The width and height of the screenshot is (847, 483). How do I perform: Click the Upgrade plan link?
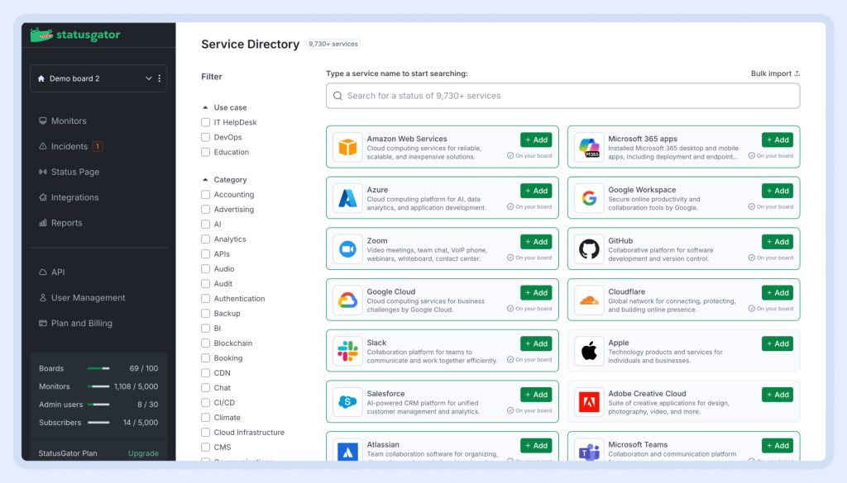point(143,453)
